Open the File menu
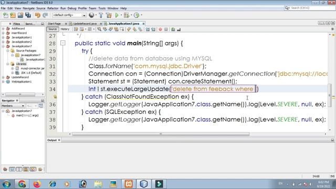The height and width of the screenshot is (189, 336). tap(3, 8)
